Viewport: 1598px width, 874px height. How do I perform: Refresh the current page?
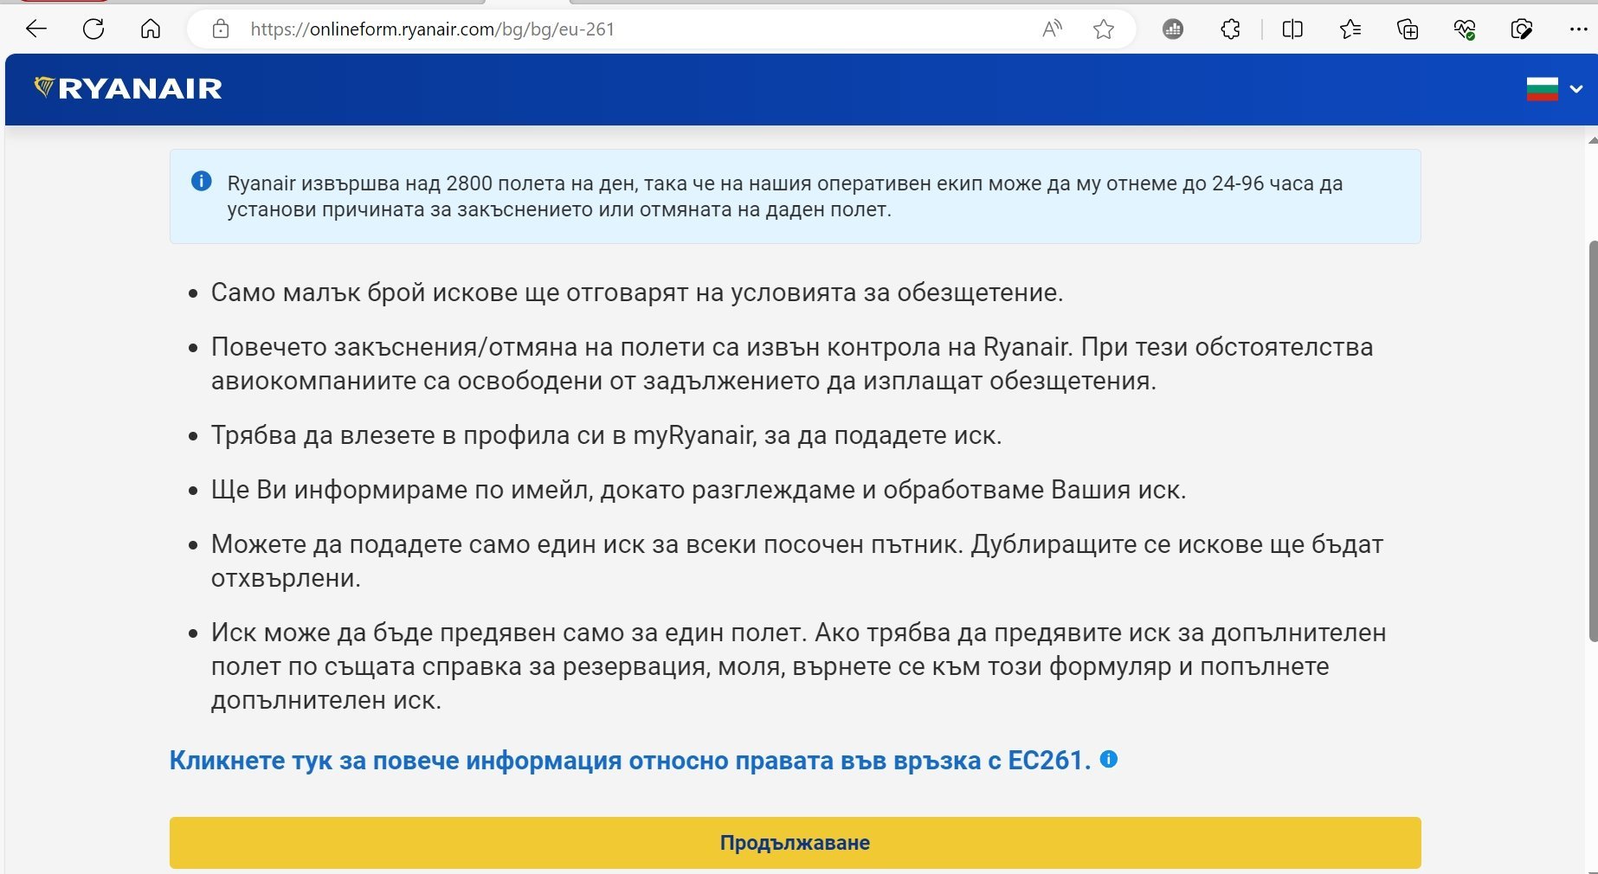click(93, 29)
